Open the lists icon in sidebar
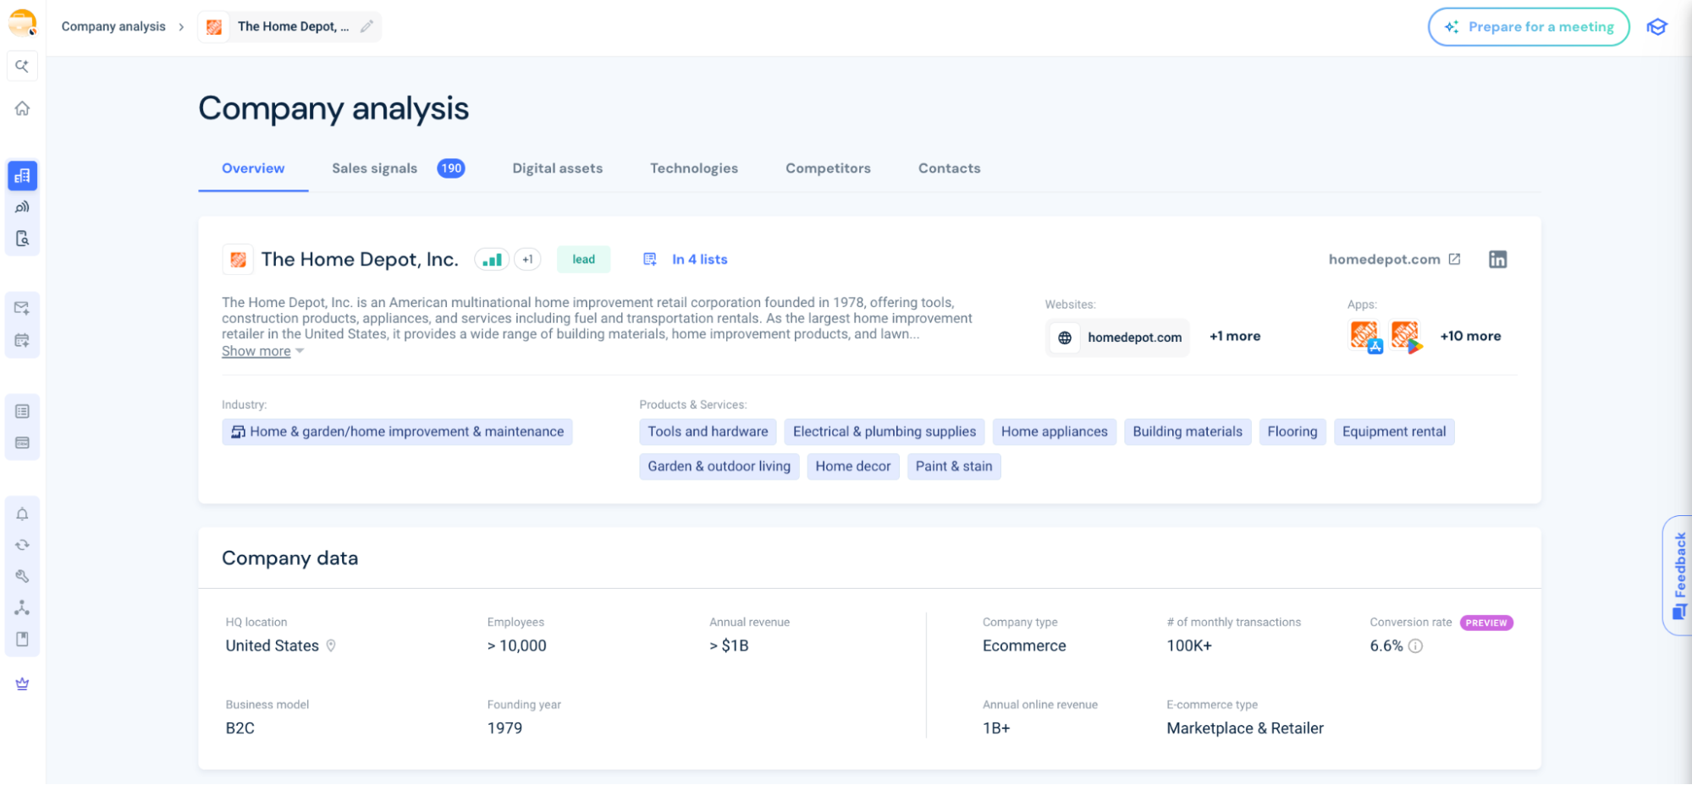 (22, 411)
